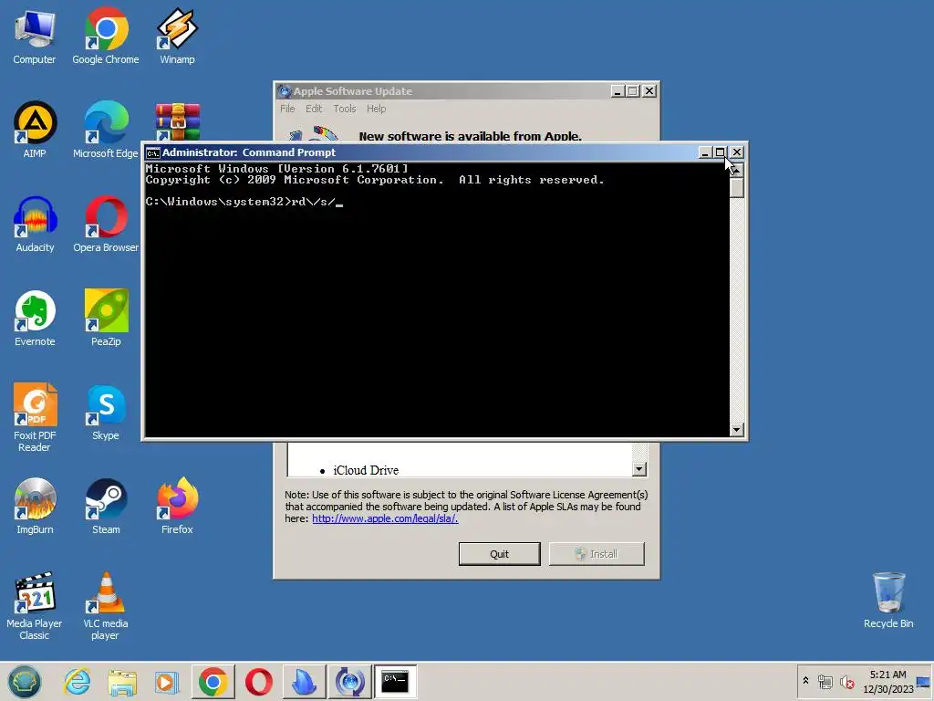This screenshot has height=701, width=934.
Task: Open the Winamp desktop shortcut
Action: coord(177,37)
